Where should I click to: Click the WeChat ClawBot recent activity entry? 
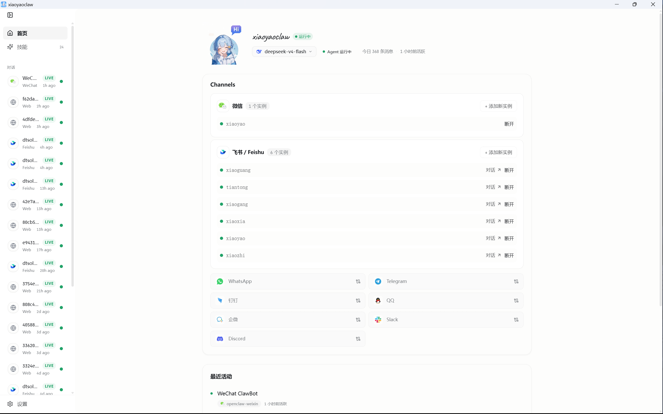coord(237,394)
